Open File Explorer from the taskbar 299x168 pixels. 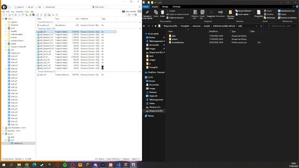[x=19, y=165]
